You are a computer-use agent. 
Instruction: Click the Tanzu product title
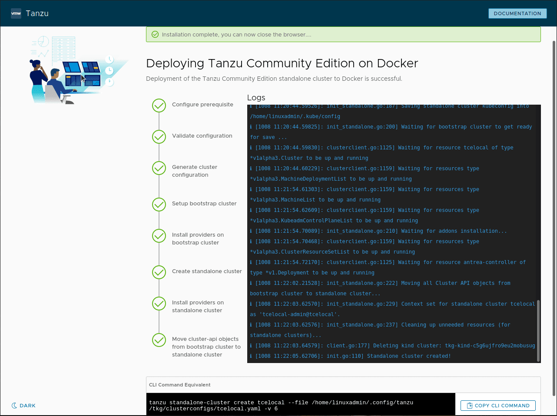37,13
